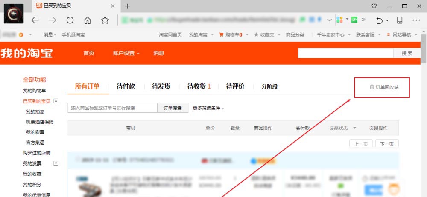
Task: Click the browser forward arrow
Action: [52, 20]
